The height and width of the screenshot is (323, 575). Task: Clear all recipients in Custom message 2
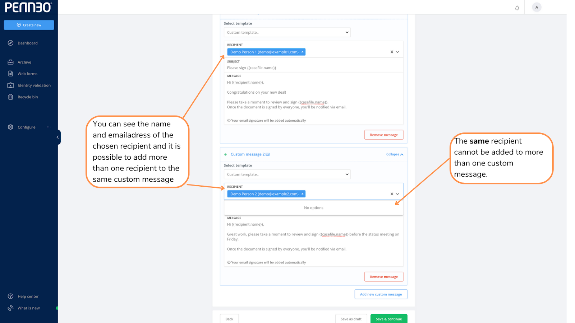(x=392, y=194)
